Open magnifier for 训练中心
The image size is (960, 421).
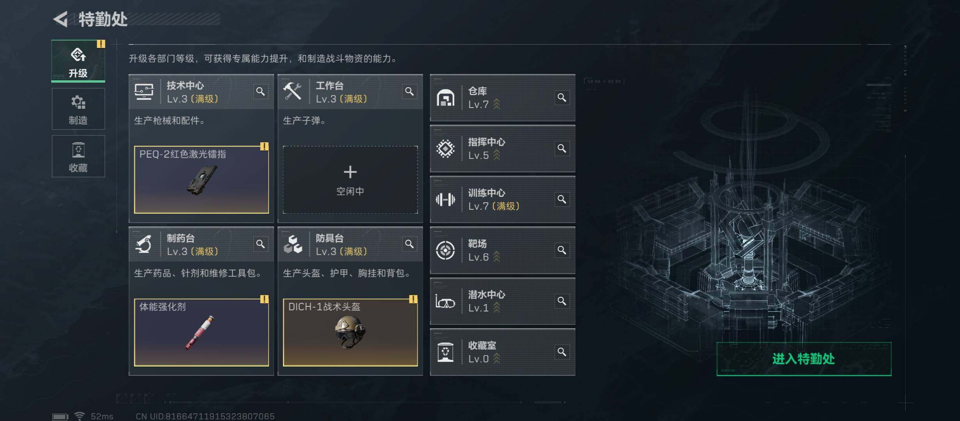point(562,199)
